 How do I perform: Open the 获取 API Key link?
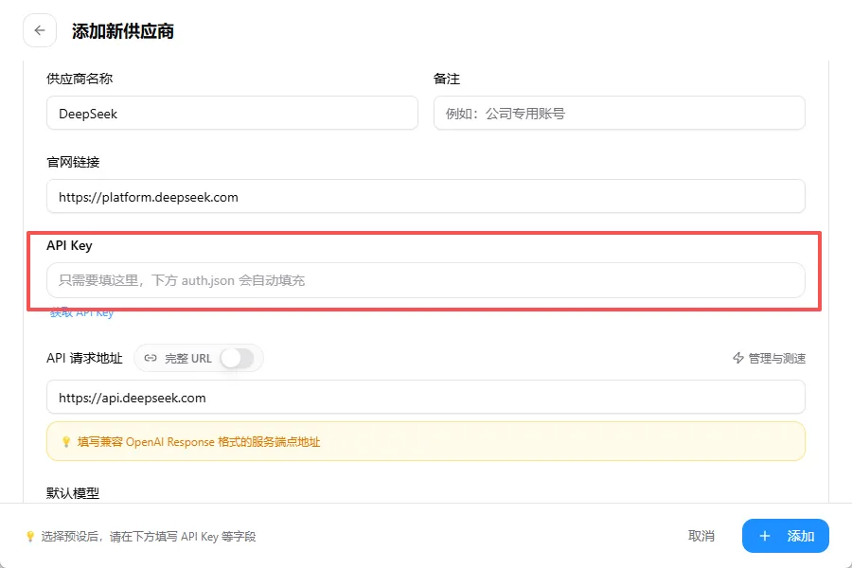click(x=81, y=313)
